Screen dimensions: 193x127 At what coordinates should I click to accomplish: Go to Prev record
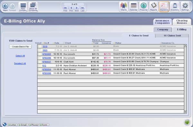[71, 8]
